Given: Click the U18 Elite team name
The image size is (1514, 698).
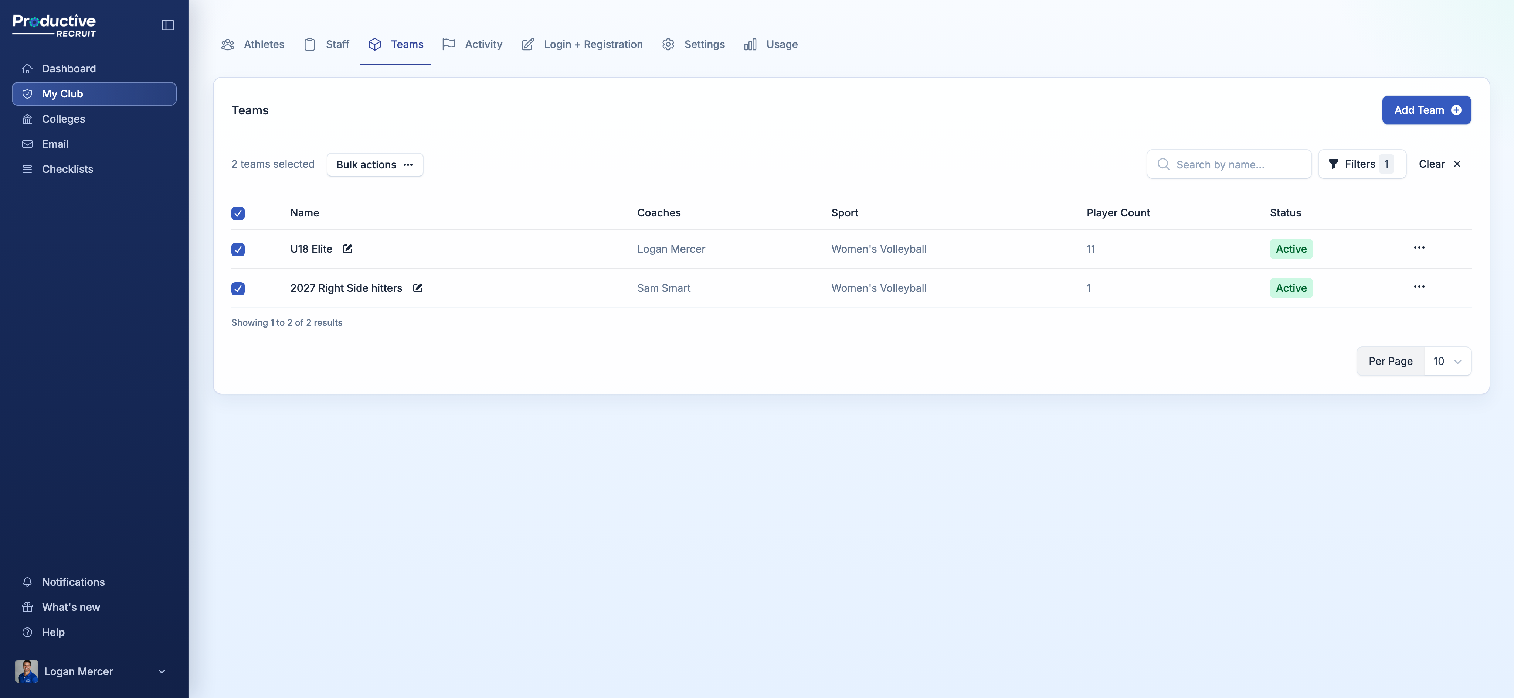Looking at the screenshot, I should [312, 249].
